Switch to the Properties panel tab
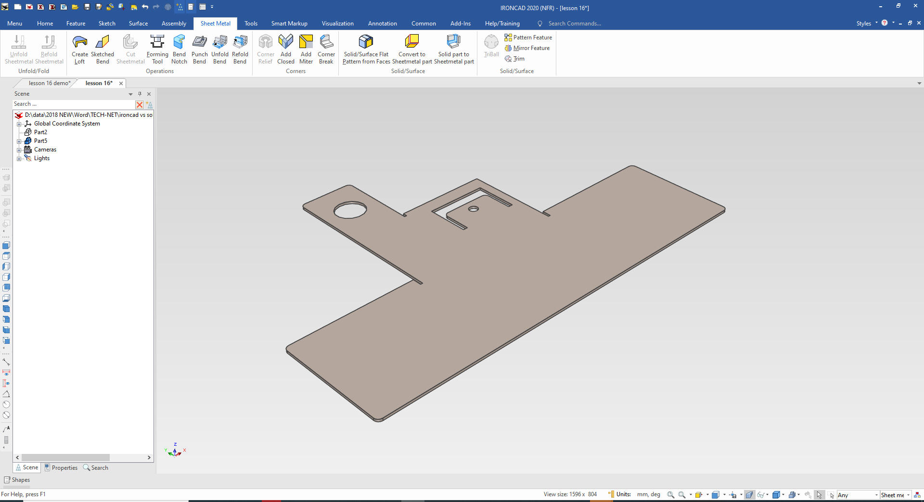 pos(61,467)
